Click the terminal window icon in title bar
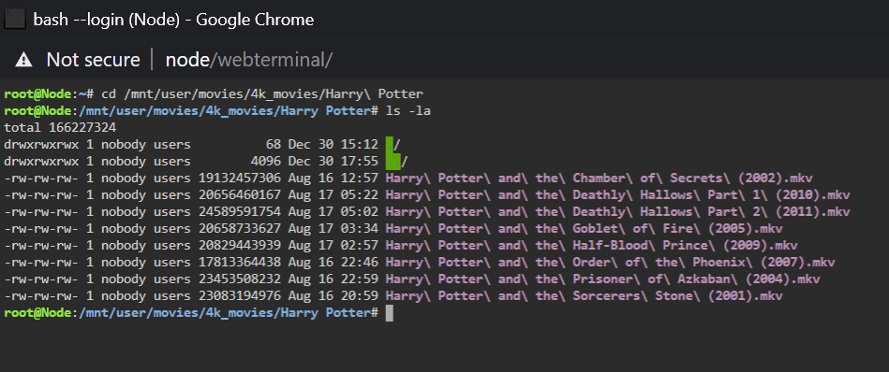 14,20
